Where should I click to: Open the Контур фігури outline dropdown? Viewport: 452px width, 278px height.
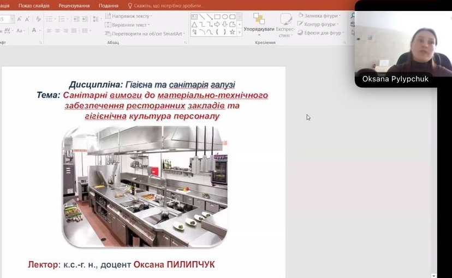[x=320, y=24]
